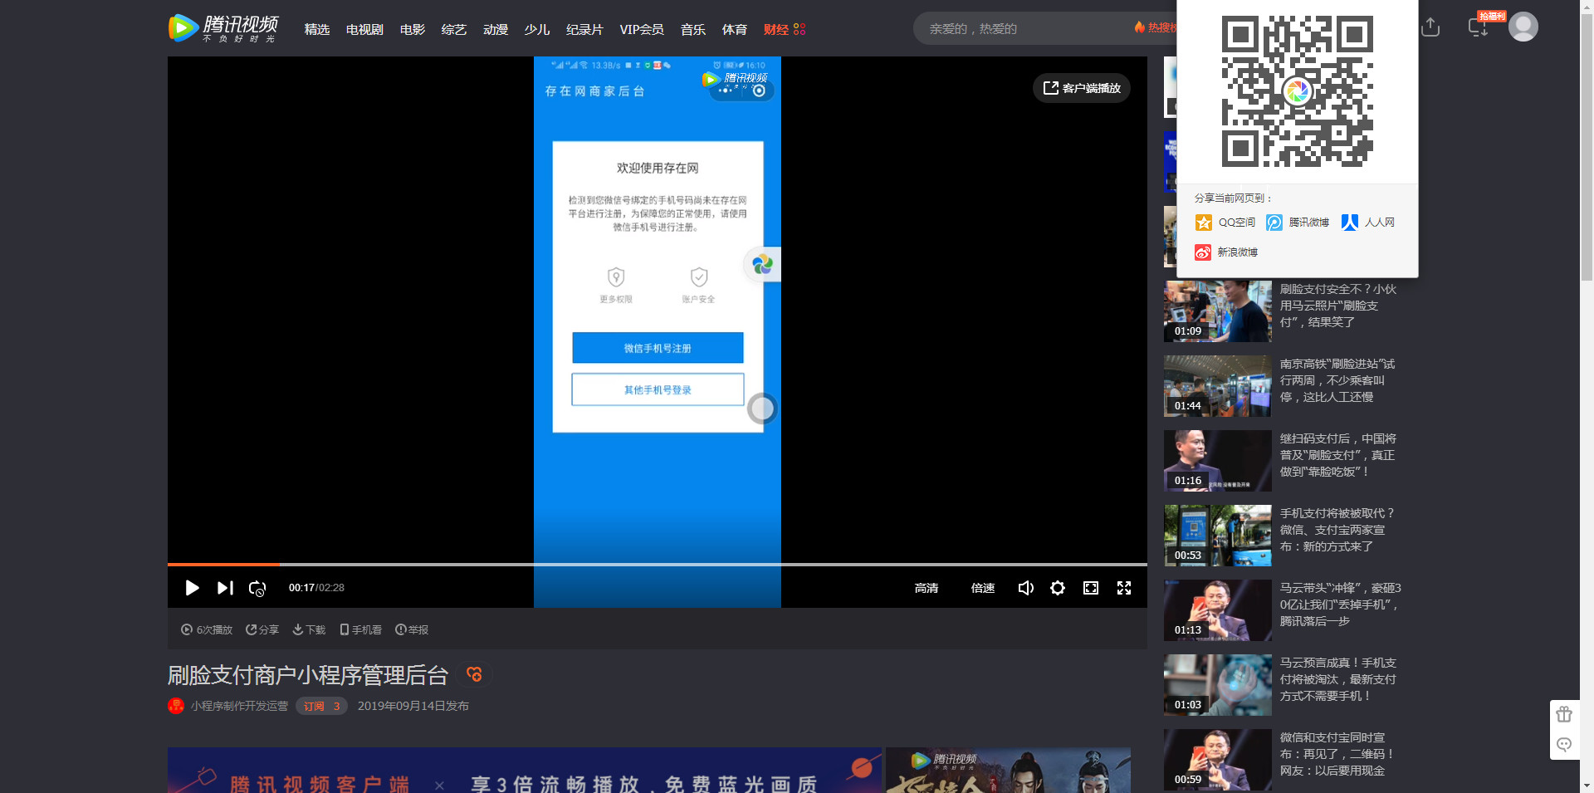Click the video title 刷脸支付商户小程序管理后台

click(308, 675)
